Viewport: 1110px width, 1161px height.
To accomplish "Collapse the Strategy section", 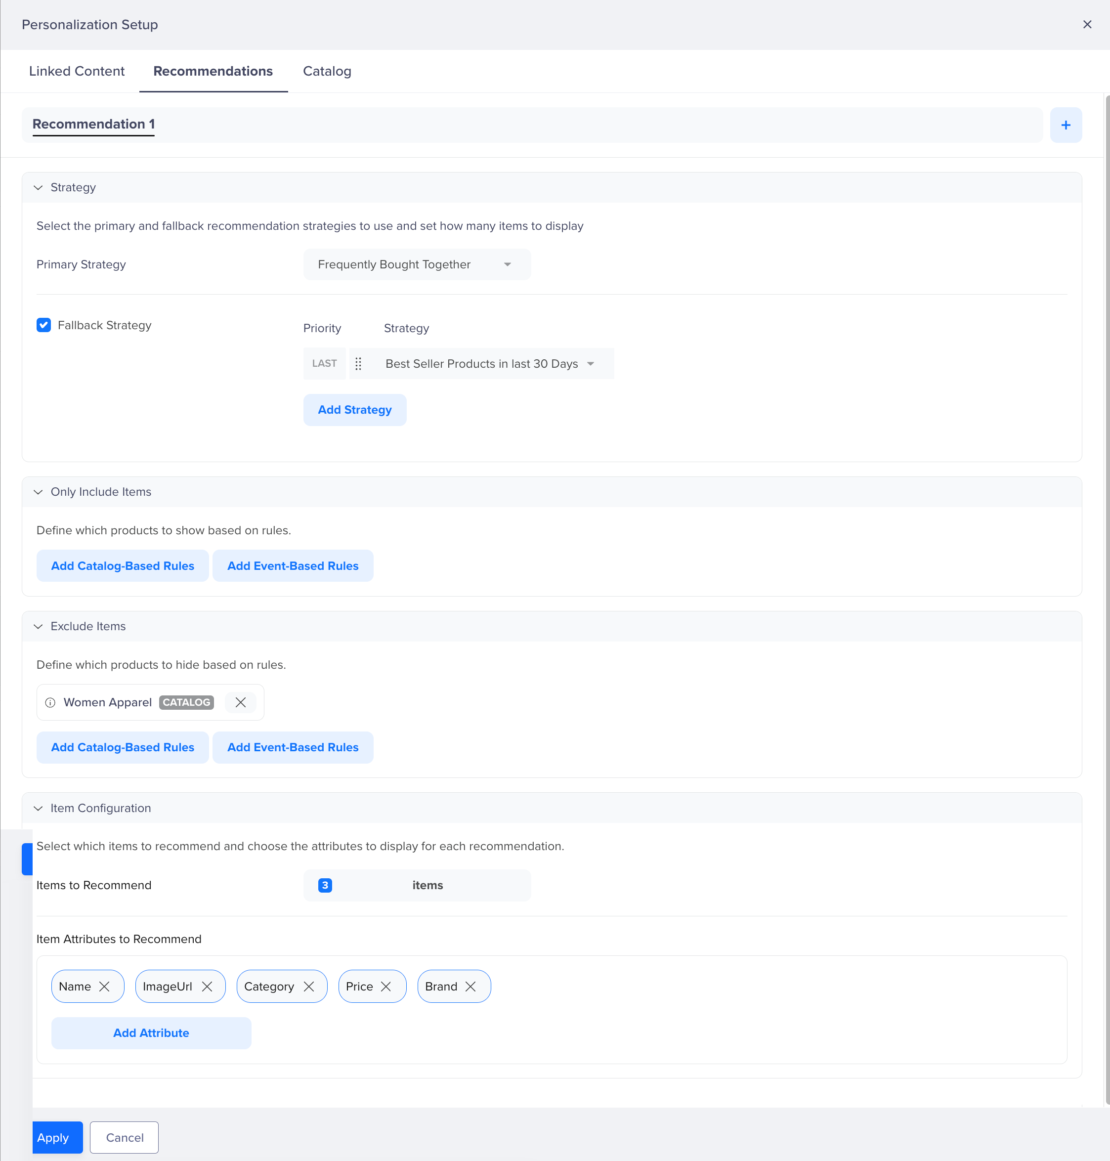I will pyautogui.click(x=39, y=188).
